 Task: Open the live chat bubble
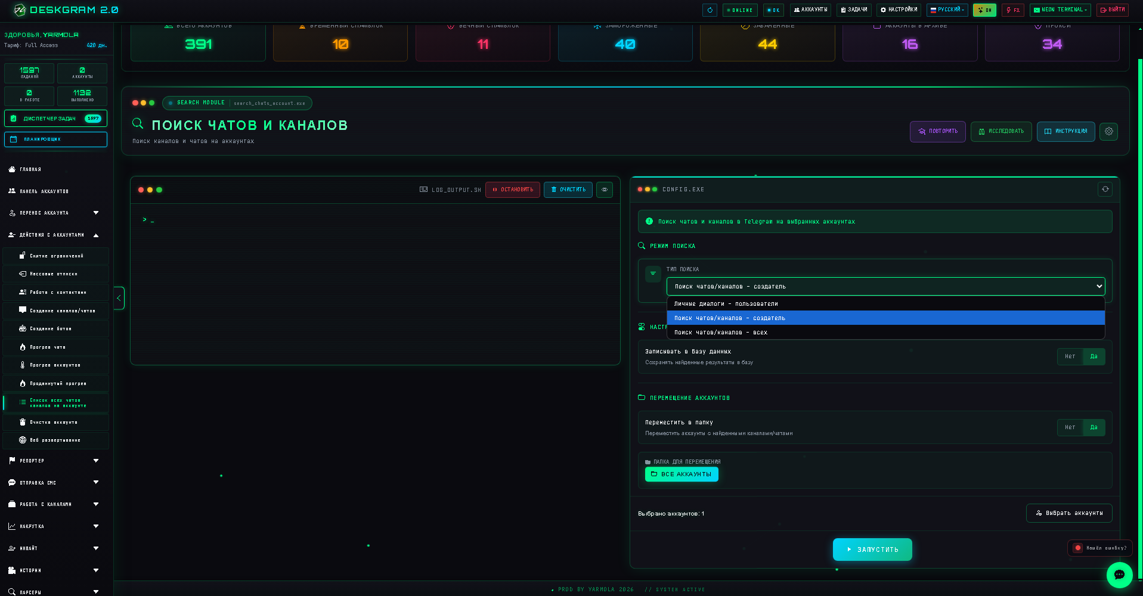(x=1119, y=575)
